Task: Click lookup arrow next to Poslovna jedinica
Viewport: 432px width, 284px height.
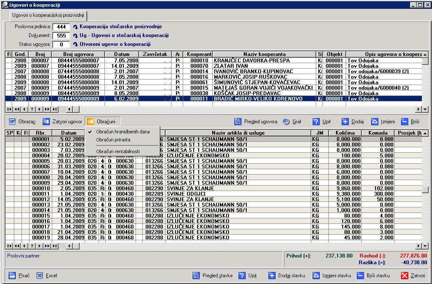Action: click(75, 27)
